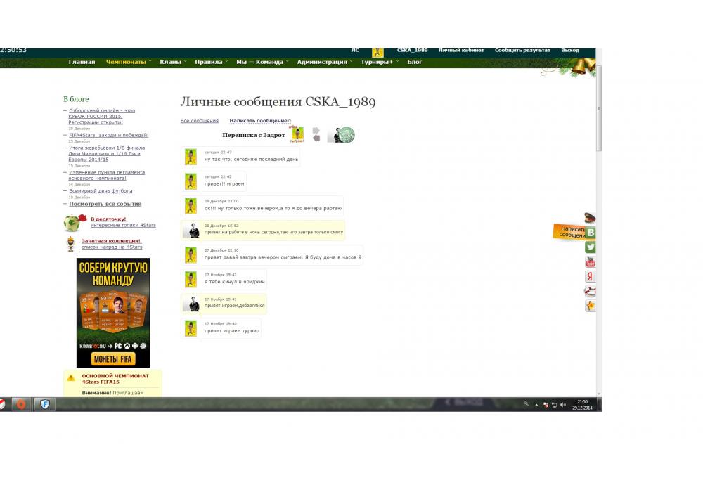
Task: Click the officer cap sidebar icon
Action: 590,218
